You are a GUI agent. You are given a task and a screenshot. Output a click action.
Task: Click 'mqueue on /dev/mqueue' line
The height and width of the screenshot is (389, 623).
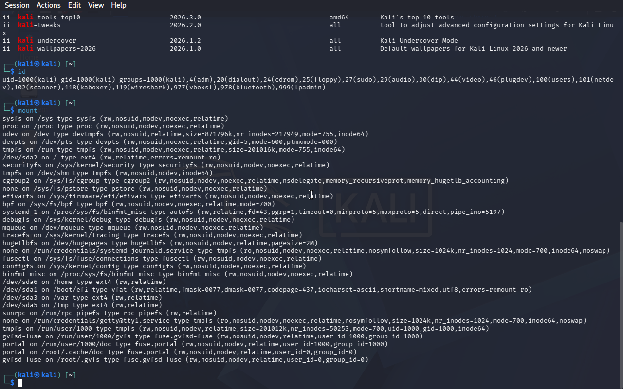[133, 228]
